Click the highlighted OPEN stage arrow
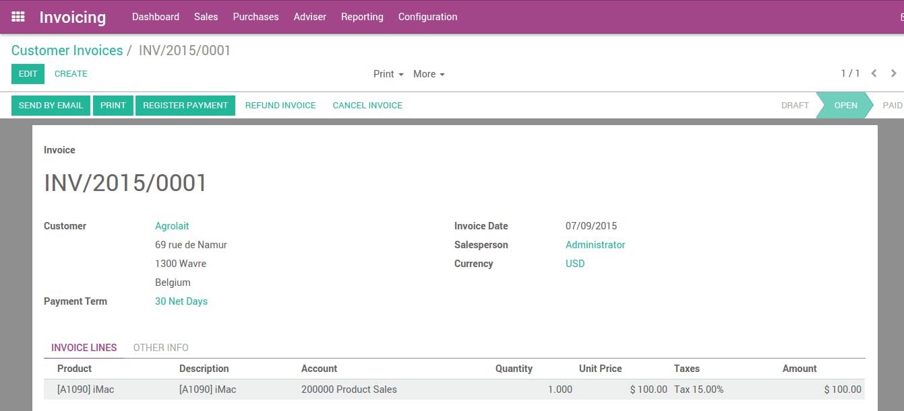Image resolution: width=904 pixels, height=411 pixels. (845, 105)
